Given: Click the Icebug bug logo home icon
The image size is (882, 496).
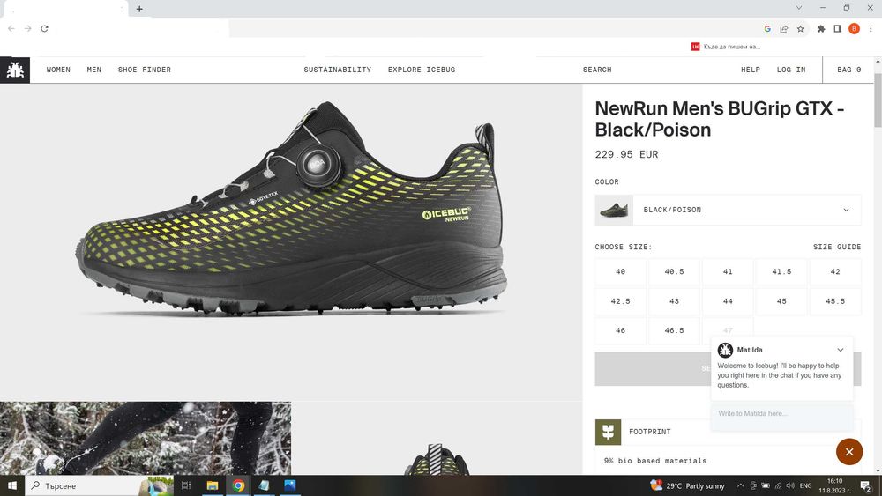Looking at the screenshot, I should point(15,70).
